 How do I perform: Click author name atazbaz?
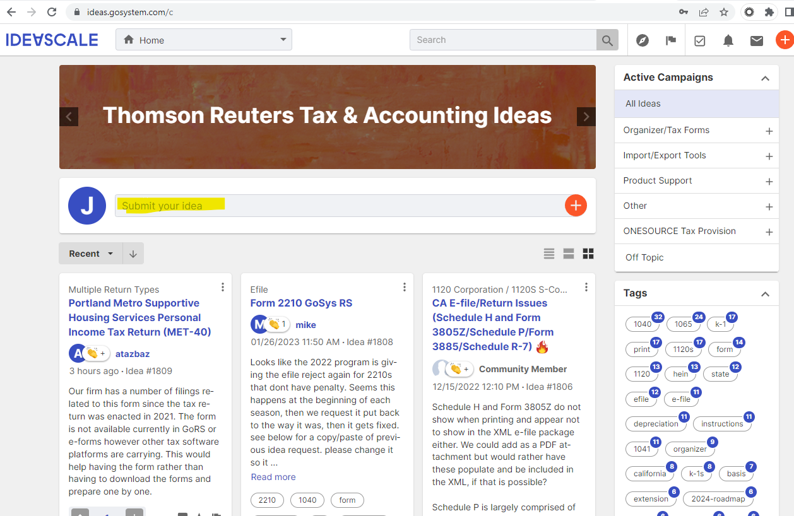pyautogui.click(x=133, y=354)
